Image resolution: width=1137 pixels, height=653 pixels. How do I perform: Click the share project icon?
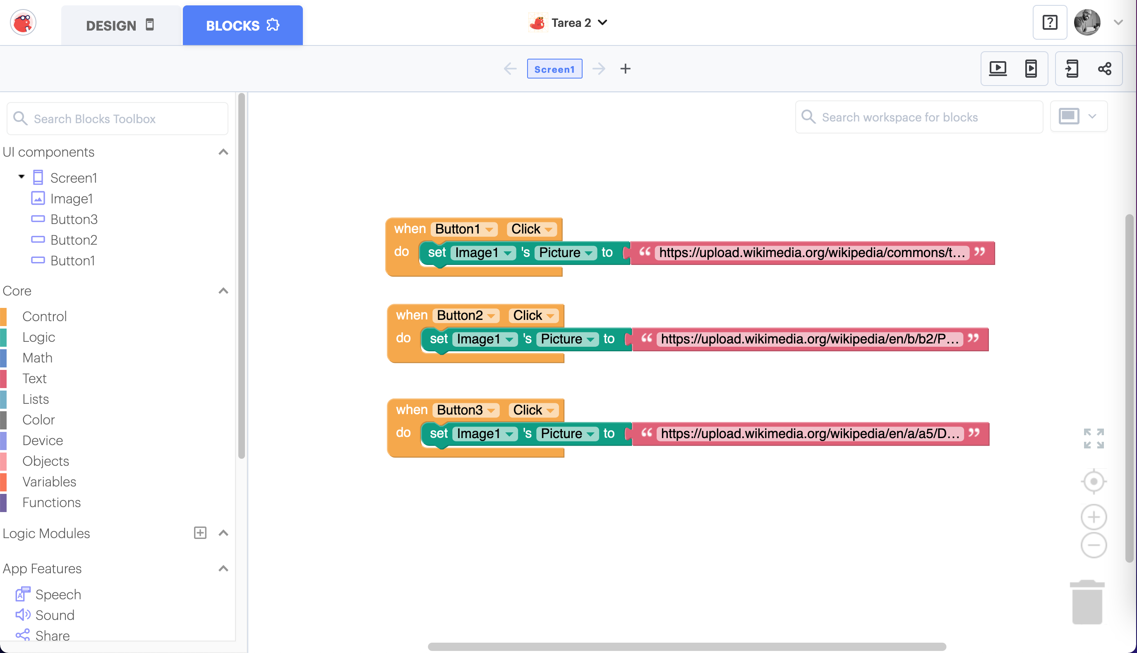coord(1104,69)
